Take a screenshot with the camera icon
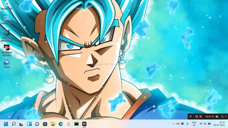The image size is (228, 128). [217, 117]
